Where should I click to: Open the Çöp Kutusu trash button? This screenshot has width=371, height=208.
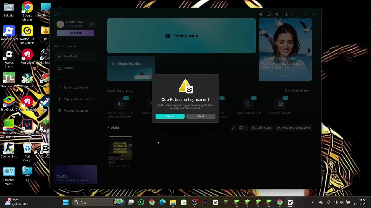[262, 128]
